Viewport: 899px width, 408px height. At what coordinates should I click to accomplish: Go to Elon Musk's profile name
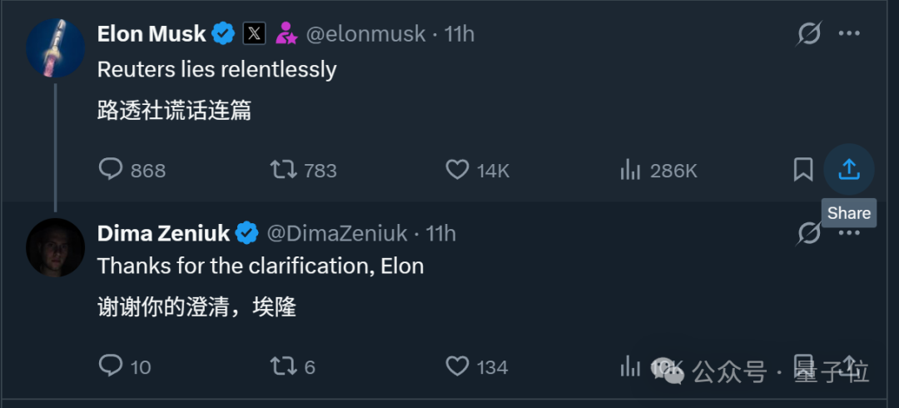[151, 34]
